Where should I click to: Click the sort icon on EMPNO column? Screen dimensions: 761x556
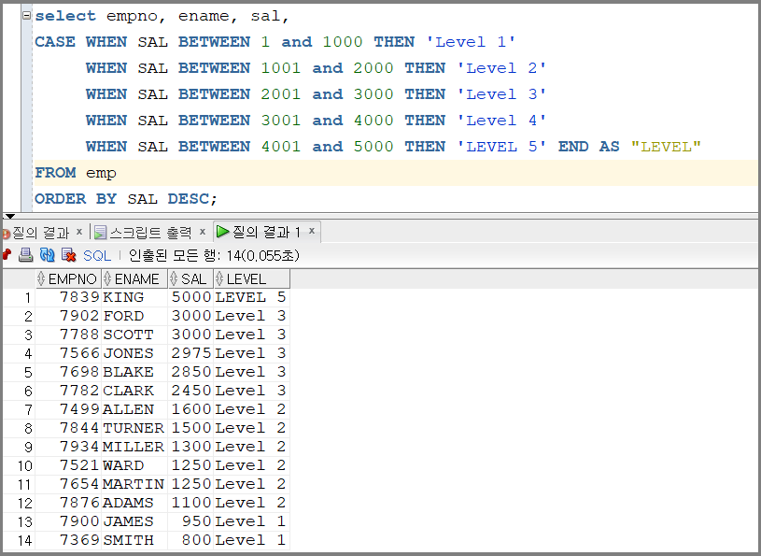coord(42,278)
